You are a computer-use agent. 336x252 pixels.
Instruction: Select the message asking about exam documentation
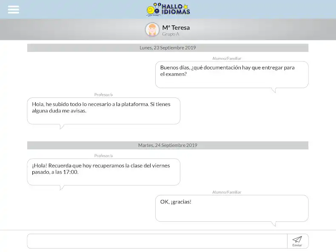pyautogui.click(x=232, y=75)
